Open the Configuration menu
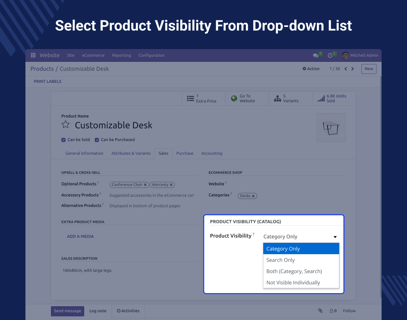The width and height of the screenshot is (407, 320). [152, 55]
